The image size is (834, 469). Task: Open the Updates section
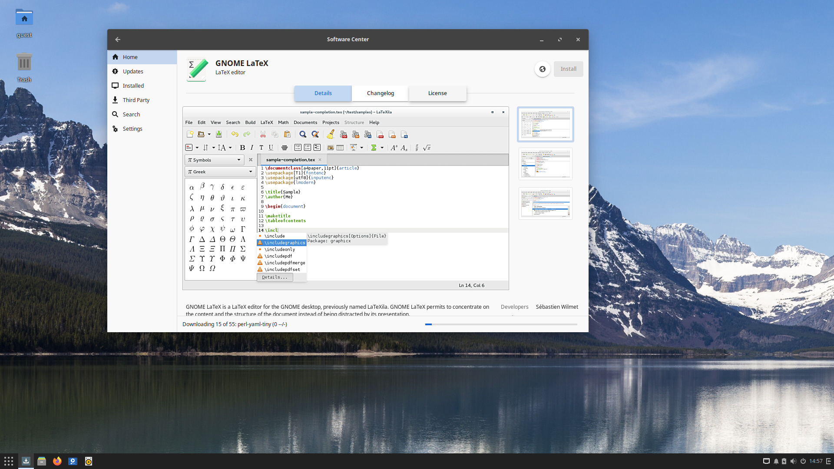142,71
